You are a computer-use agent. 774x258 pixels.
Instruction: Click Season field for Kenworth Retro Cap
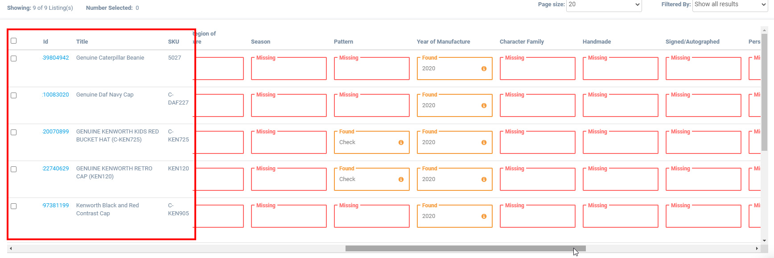coord(289,179)
